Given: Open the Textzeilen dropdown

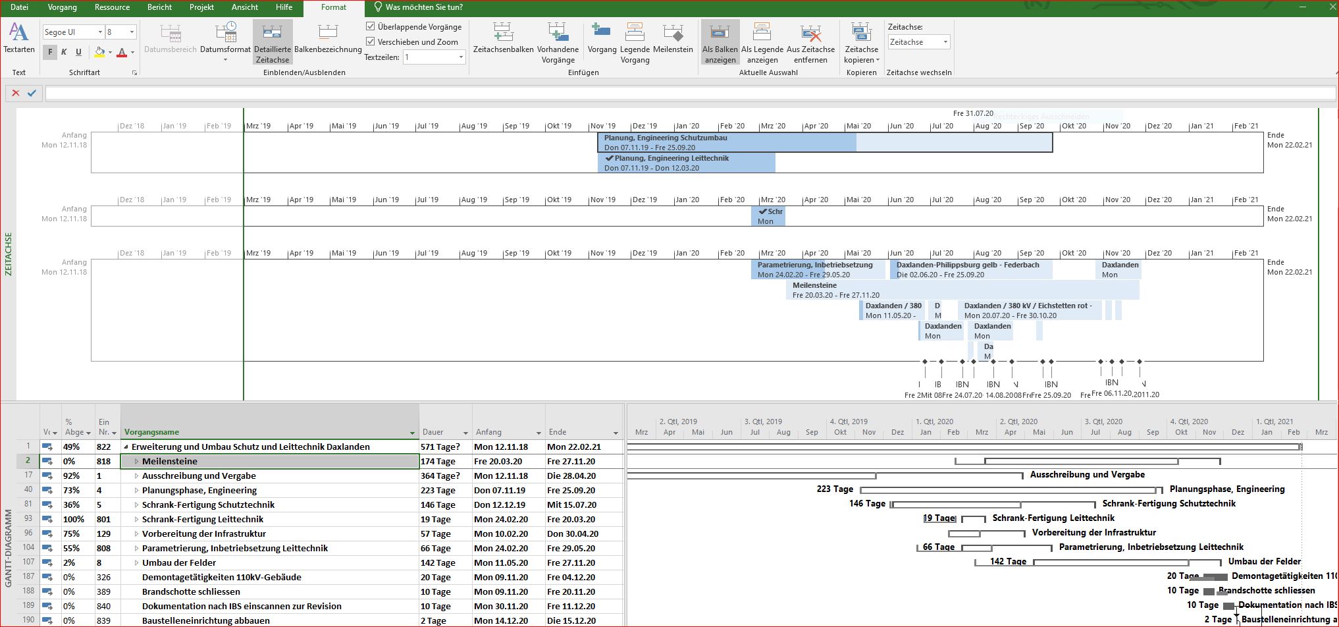Looking at the screenshot, I should [x=460, y=57].
